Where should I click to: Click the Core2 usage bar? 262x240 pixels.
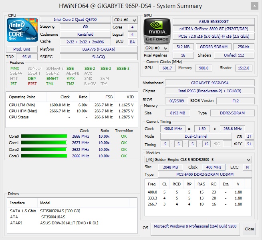click(44, 149)
